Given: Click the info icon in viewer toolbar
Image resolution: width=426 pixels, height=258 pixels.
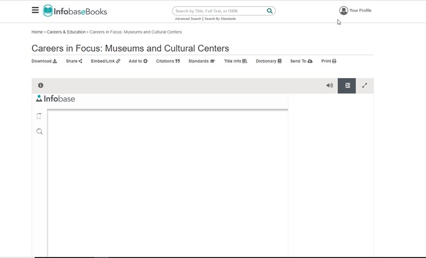Looking at the screenshot, I should [x=40, y=85].
